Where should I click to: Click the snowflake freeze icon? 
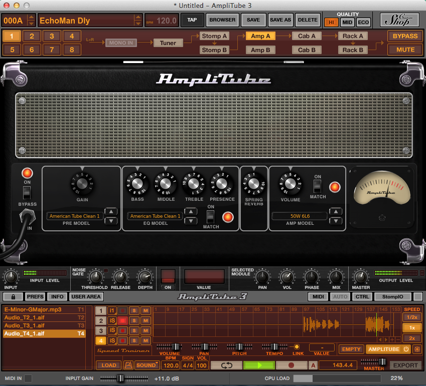click(x=417, y=349)
